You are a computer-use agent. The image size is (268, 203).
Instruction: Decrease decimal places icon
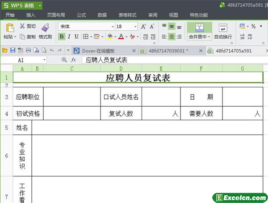point(250,37)
